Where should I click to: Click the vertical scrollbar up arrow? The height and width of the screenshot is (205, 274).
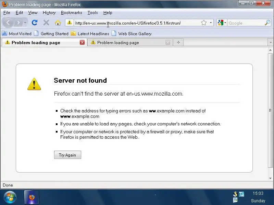point(270,50)
